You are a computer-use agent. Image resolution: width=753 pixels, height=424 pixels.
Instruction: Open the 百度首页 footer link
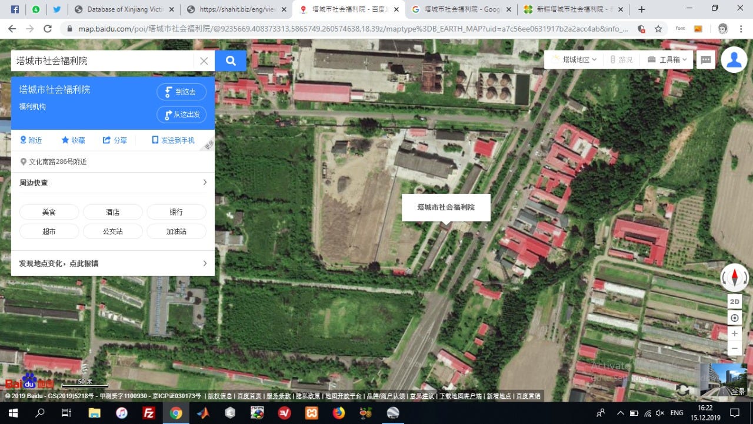[249, 396]
